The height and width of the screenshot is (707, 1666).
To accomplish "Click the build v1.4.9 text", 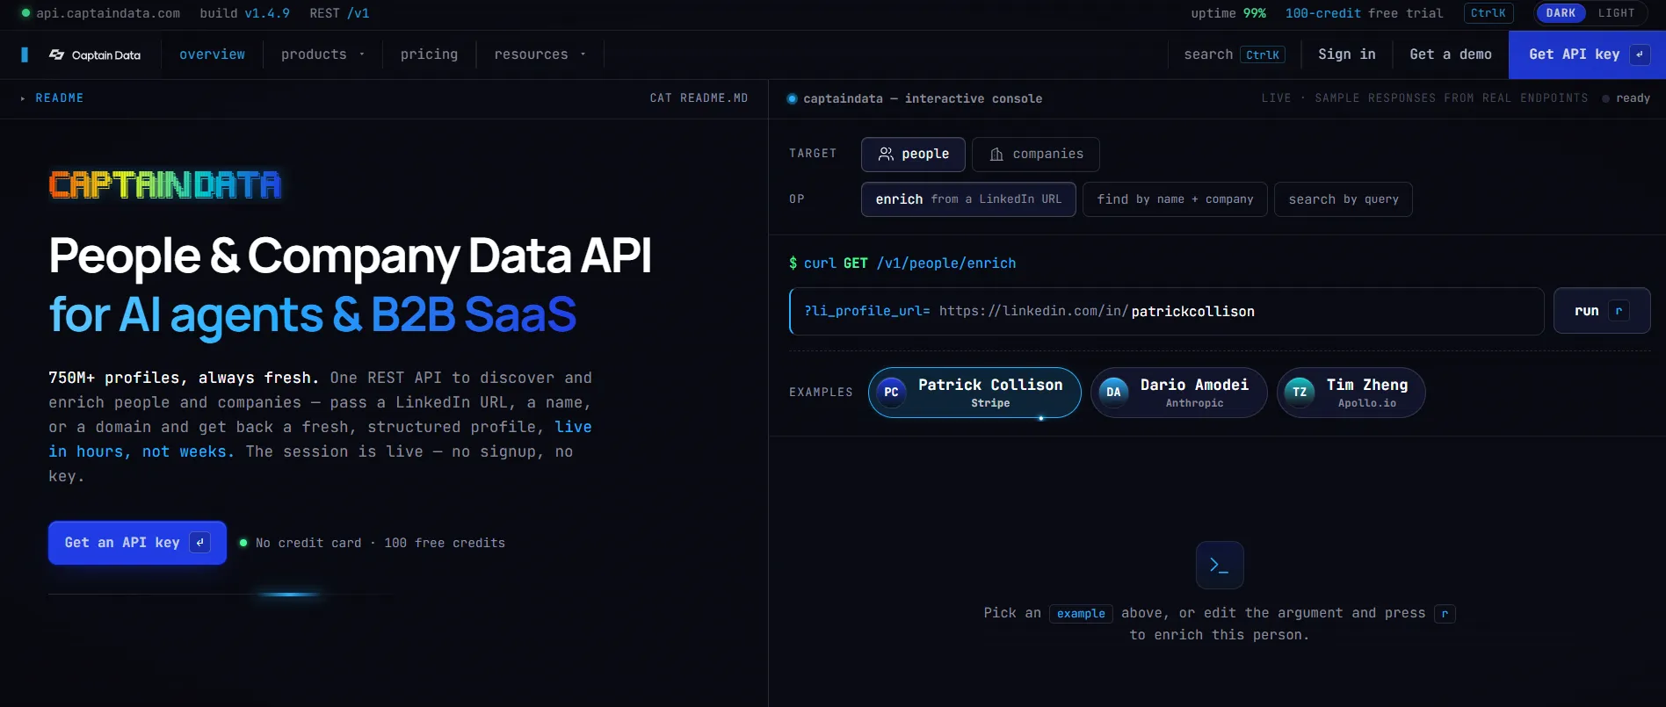I will click(244, 13).
